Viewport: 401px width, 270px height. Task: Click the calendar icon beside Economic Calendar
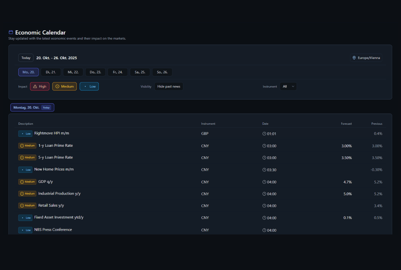(x=11, y=32)
